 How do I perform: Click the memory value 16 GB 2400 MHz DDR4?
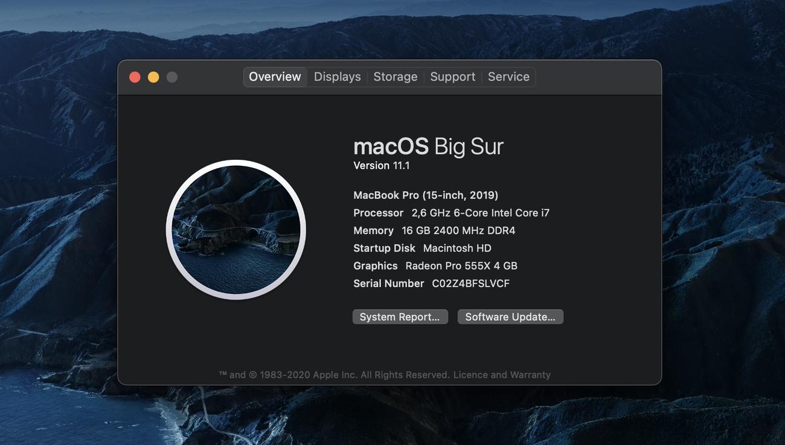point(458,231)
